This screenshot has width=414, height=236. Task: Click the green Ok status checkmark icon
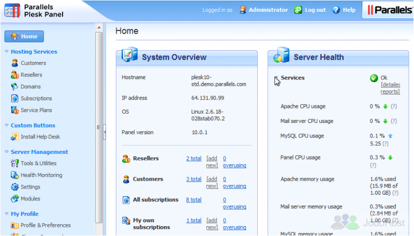click(x=374, y=78)
